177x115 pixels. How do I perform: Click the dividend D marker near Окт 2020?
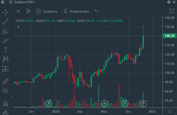(125, 103)
